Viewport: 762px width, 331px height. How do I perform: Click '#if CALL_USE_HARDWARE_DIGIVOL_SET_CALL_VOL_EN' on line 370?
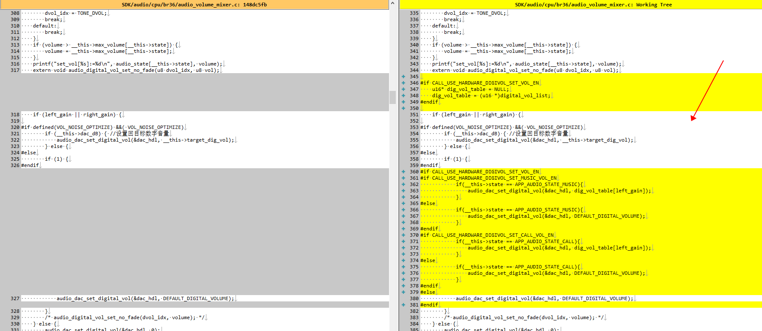487,235
